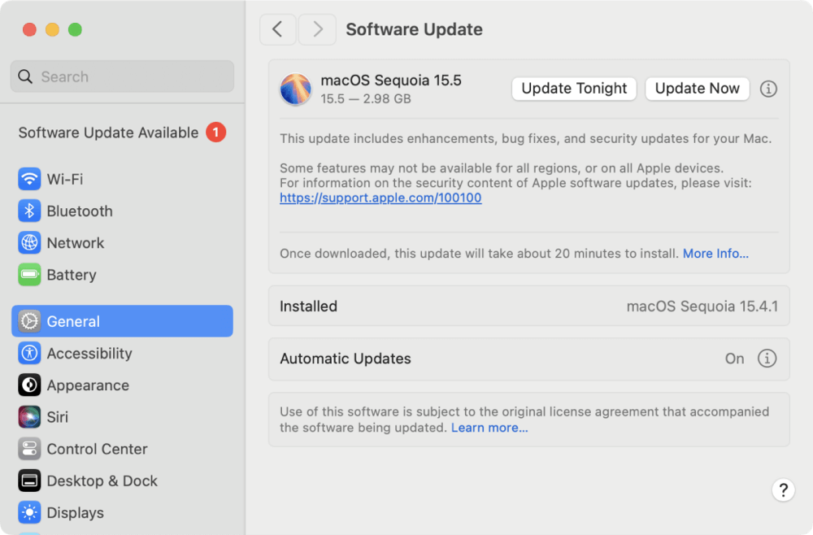Show update details via the info icon
The width and height of the screenshot is (813, 535).
768,89
